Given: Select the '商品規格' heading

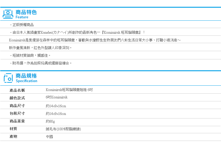Looking at the screenshot, I should pos(26,76).
